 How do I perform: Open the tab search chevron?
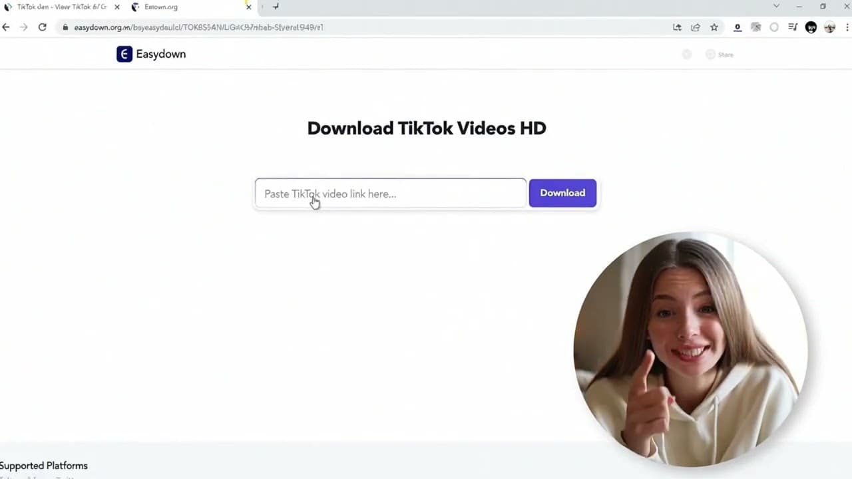pos(776,6)
